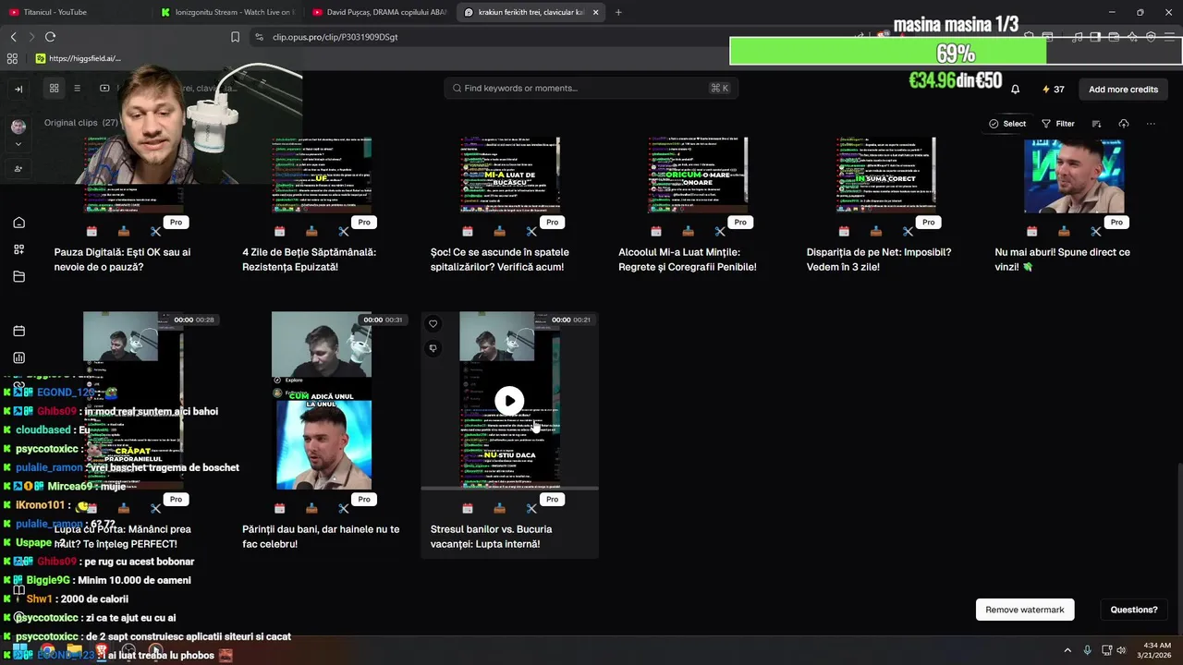Bookmark this page icon in address bar
The image size is (1183, 665).
235,37
